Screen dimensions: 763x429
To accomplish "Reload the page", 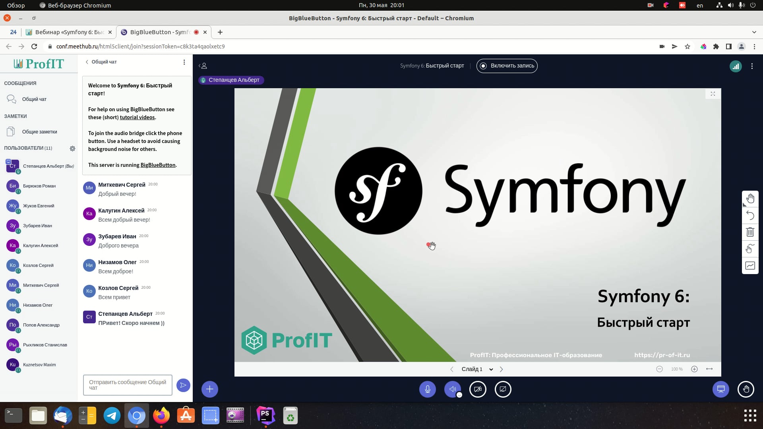I will pos(34,46).
